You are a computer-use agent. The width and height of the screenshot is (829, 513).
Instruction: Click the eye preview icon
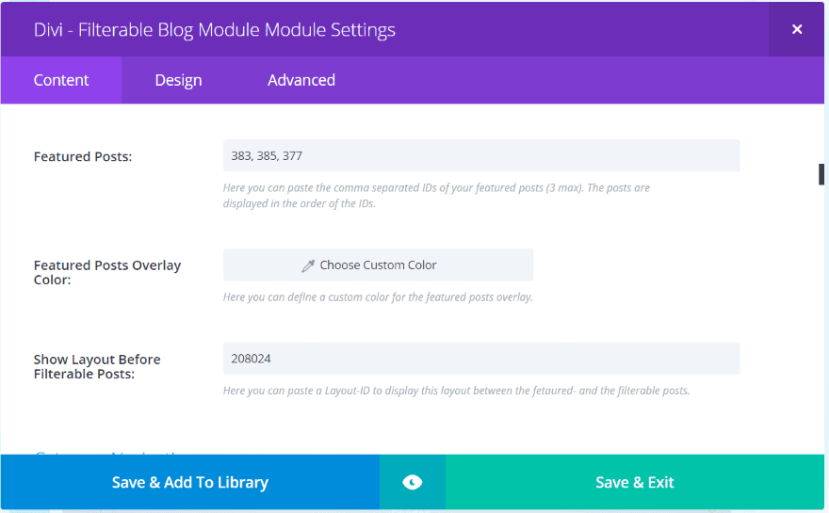412,482
